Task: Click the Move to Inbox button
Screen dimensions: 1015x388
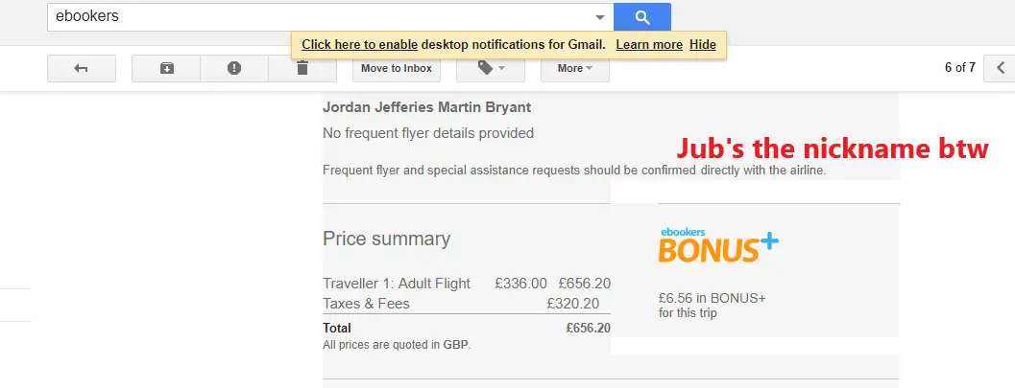Action: pyautogui.click(x=397, y=68)
